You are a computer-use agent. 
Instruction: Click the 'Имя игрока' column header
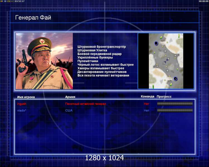26,97
